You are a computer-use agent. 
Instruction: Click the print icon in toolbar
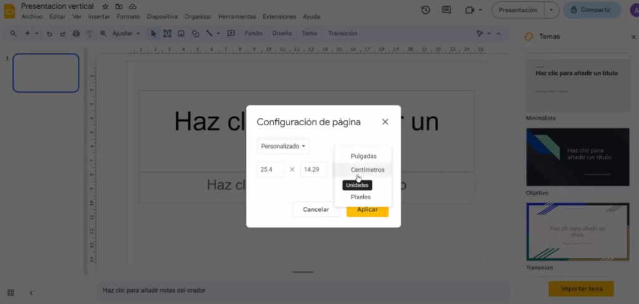(x=76, y=34)
